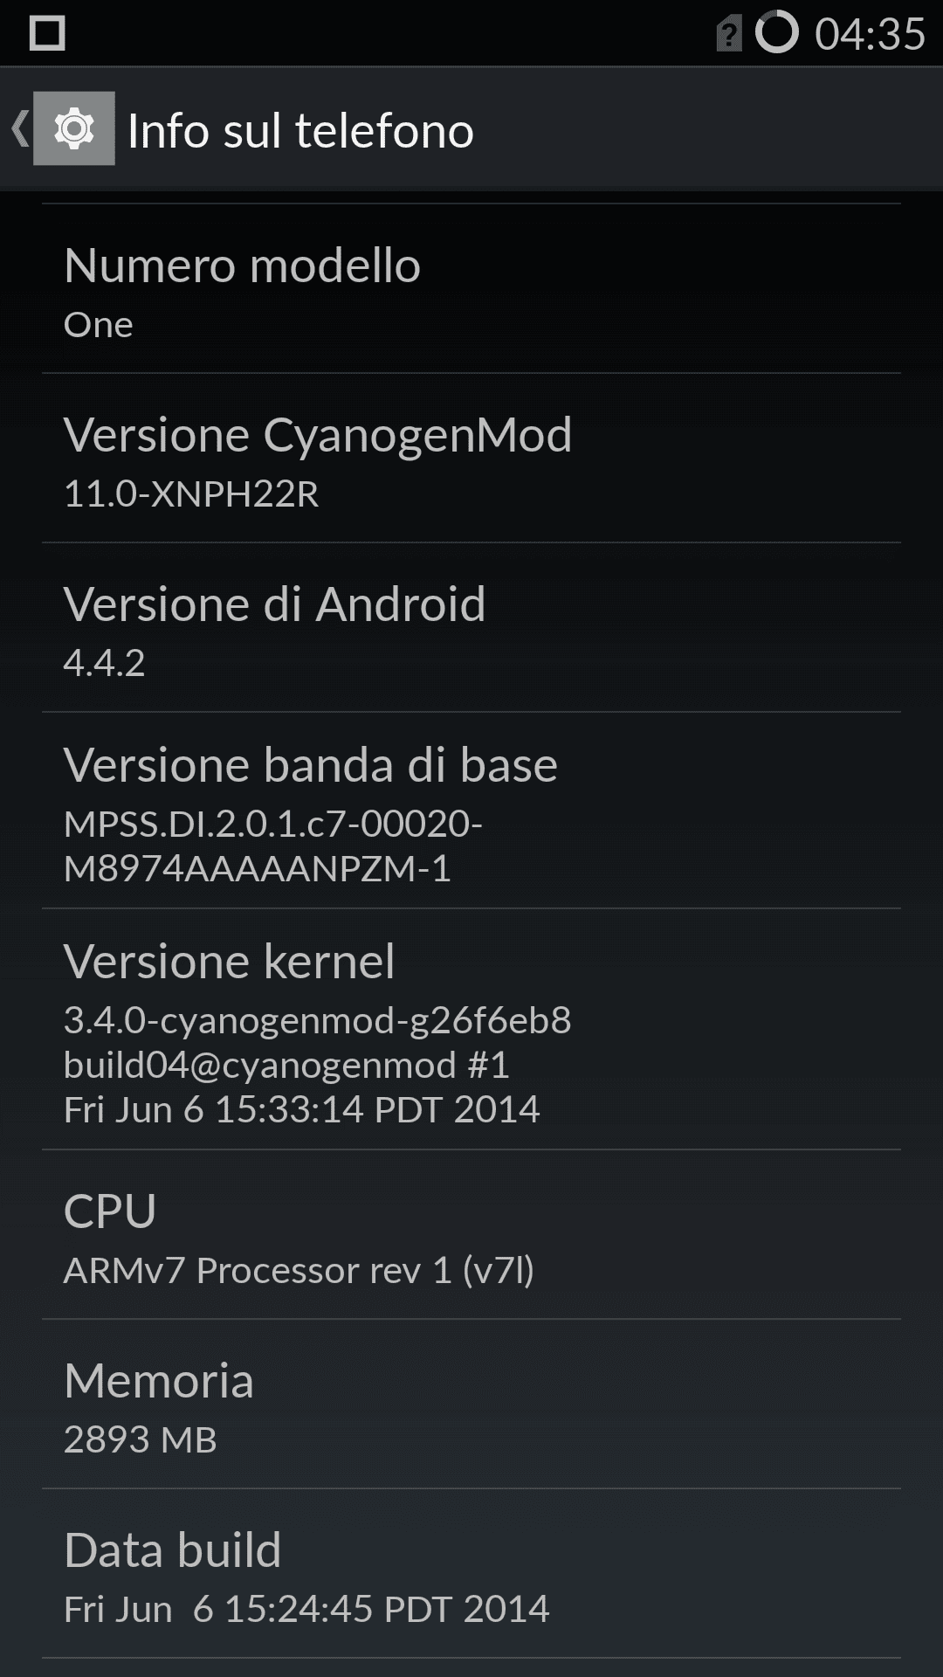The image size is (943, 1677).
Task: Tap the Versione CyanogenMod entry
Action: [x=471, y=459]
